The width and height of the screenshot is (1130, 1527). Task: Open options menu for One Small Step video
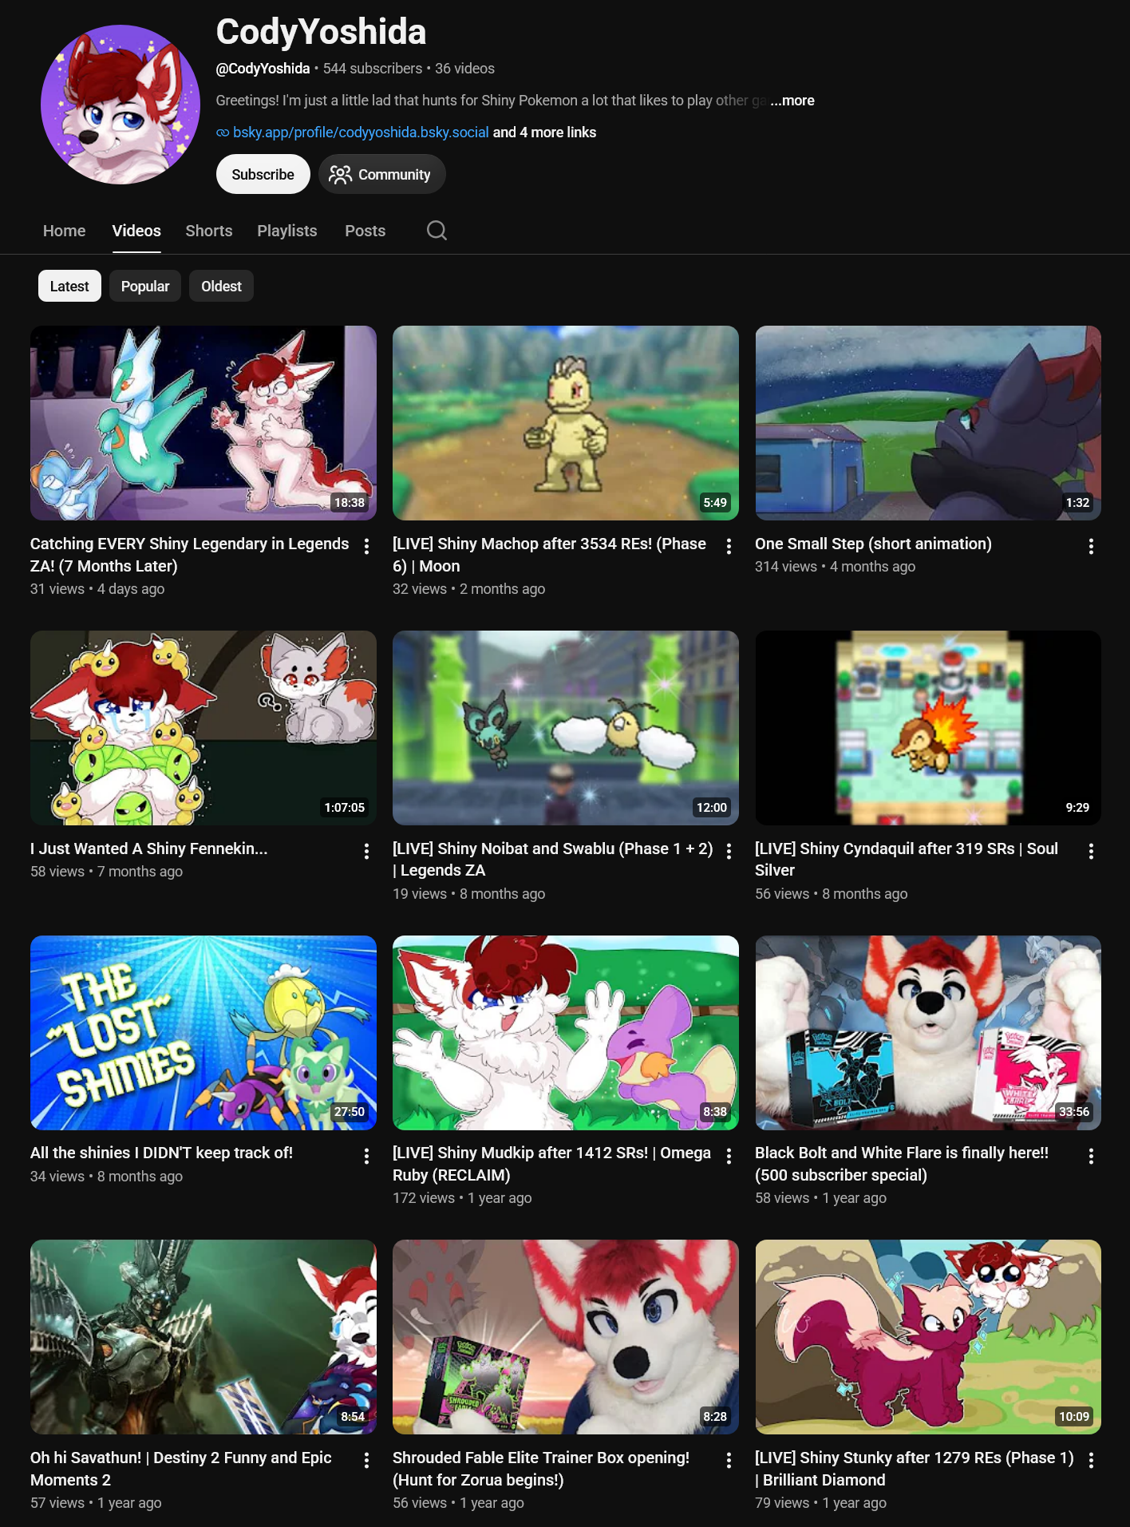(1091, 546)
